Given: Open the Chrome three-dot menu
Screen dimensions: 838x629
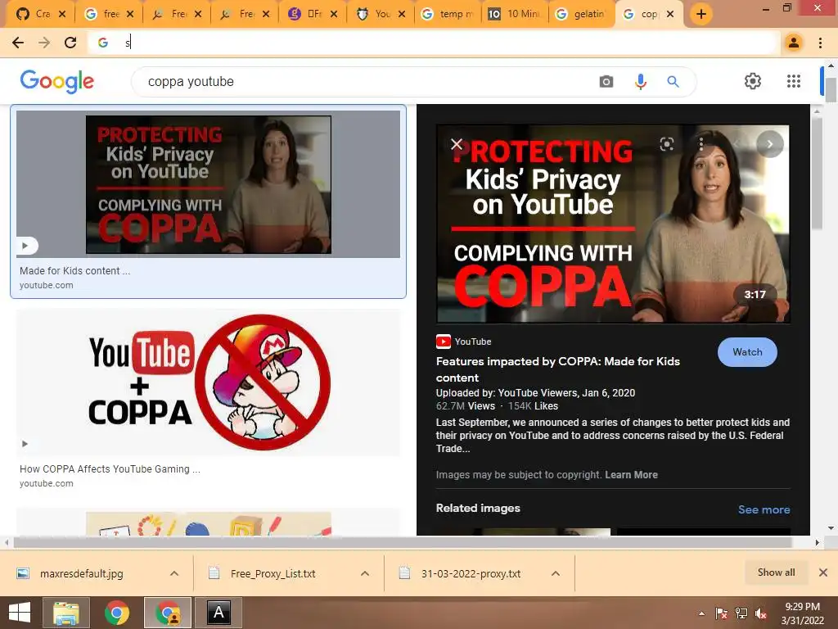Looking at the screenshot, I should [x=820, y=43].
